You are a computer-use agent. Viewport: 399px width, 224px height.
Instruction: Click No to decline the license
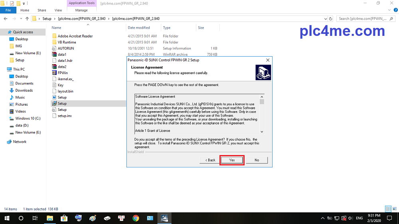point(257,160)
